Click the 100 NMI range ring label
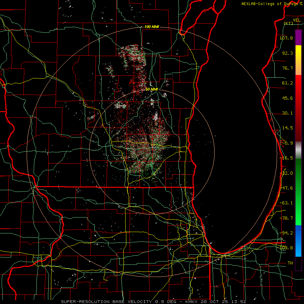 coord(152,27)
